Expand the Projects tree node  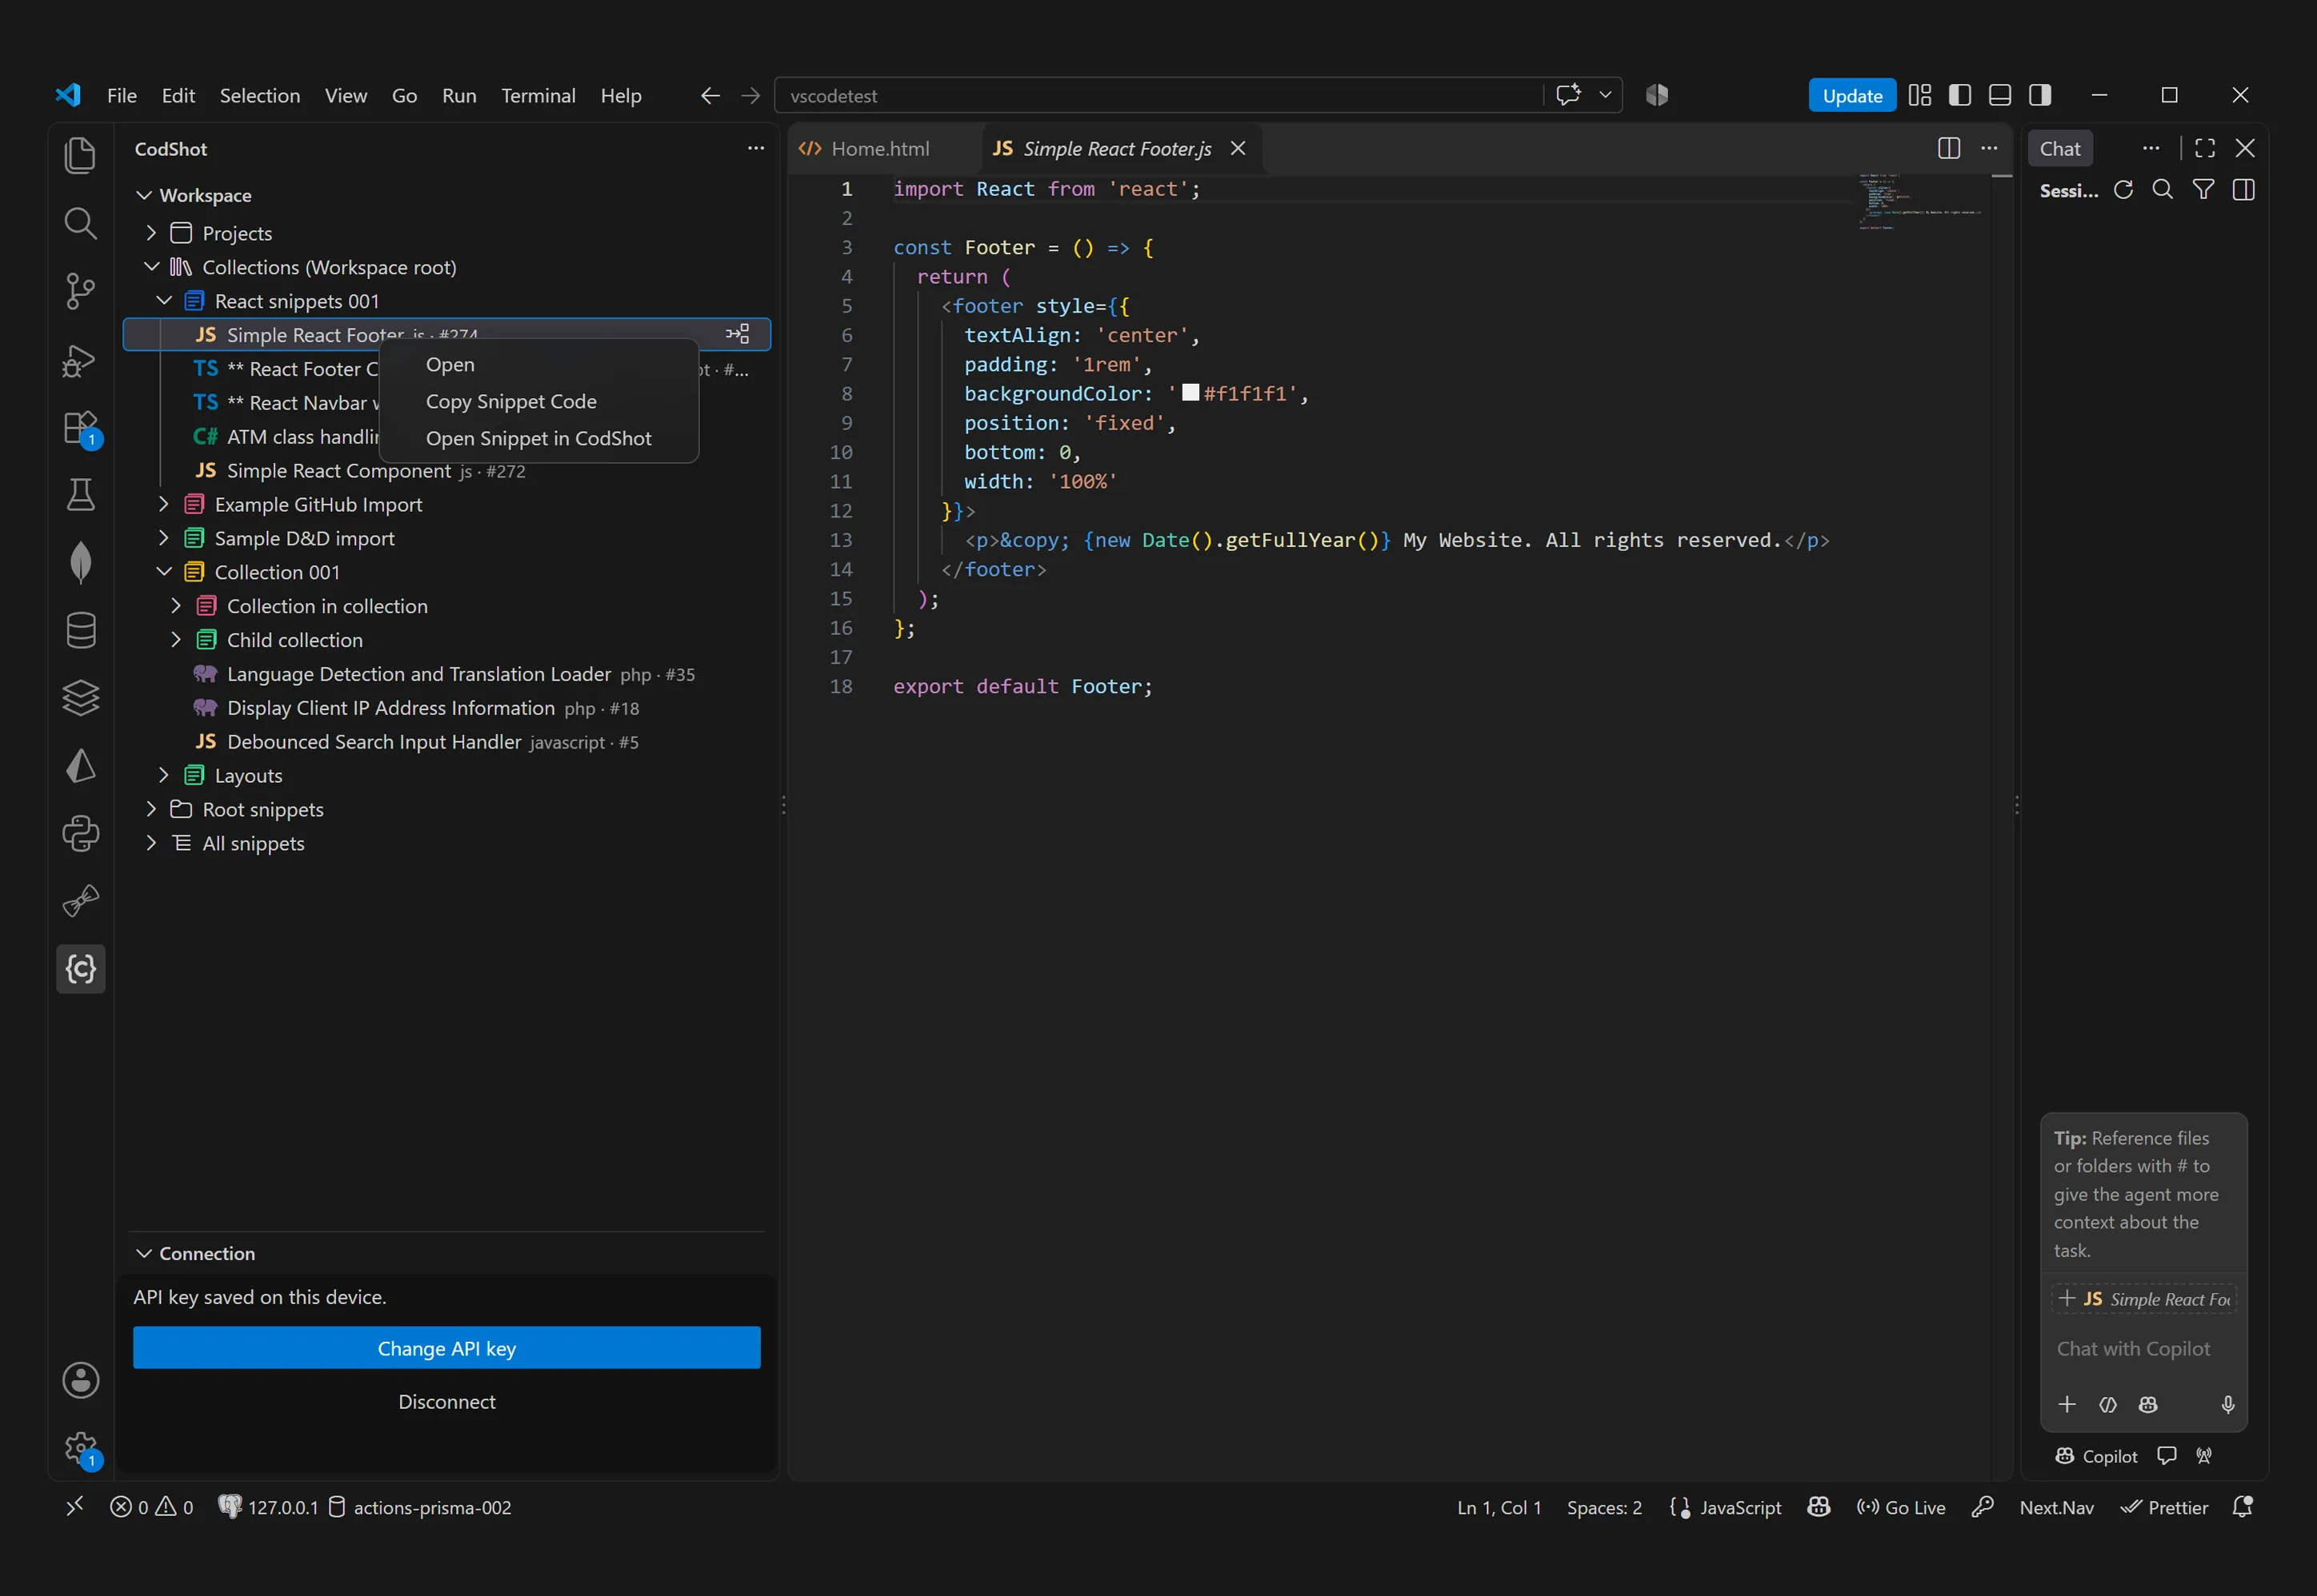151,233
